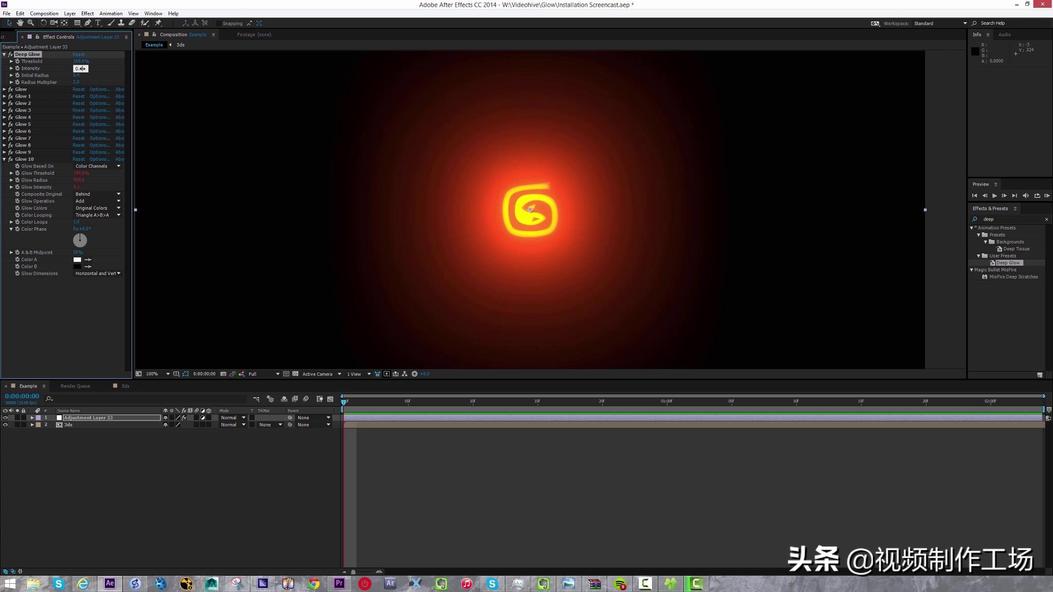
Task: Open the Graph Editor in the timeline
Action: [331, 399]
